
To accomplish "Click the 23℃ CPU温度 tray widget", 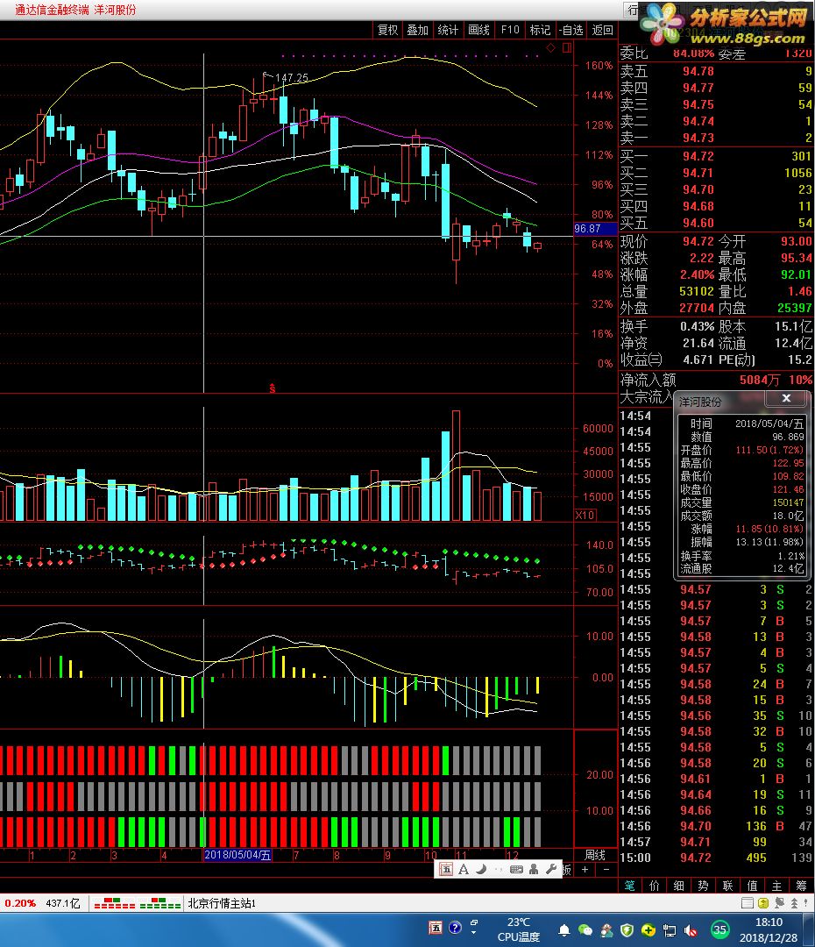I will [x=518, y=929].
